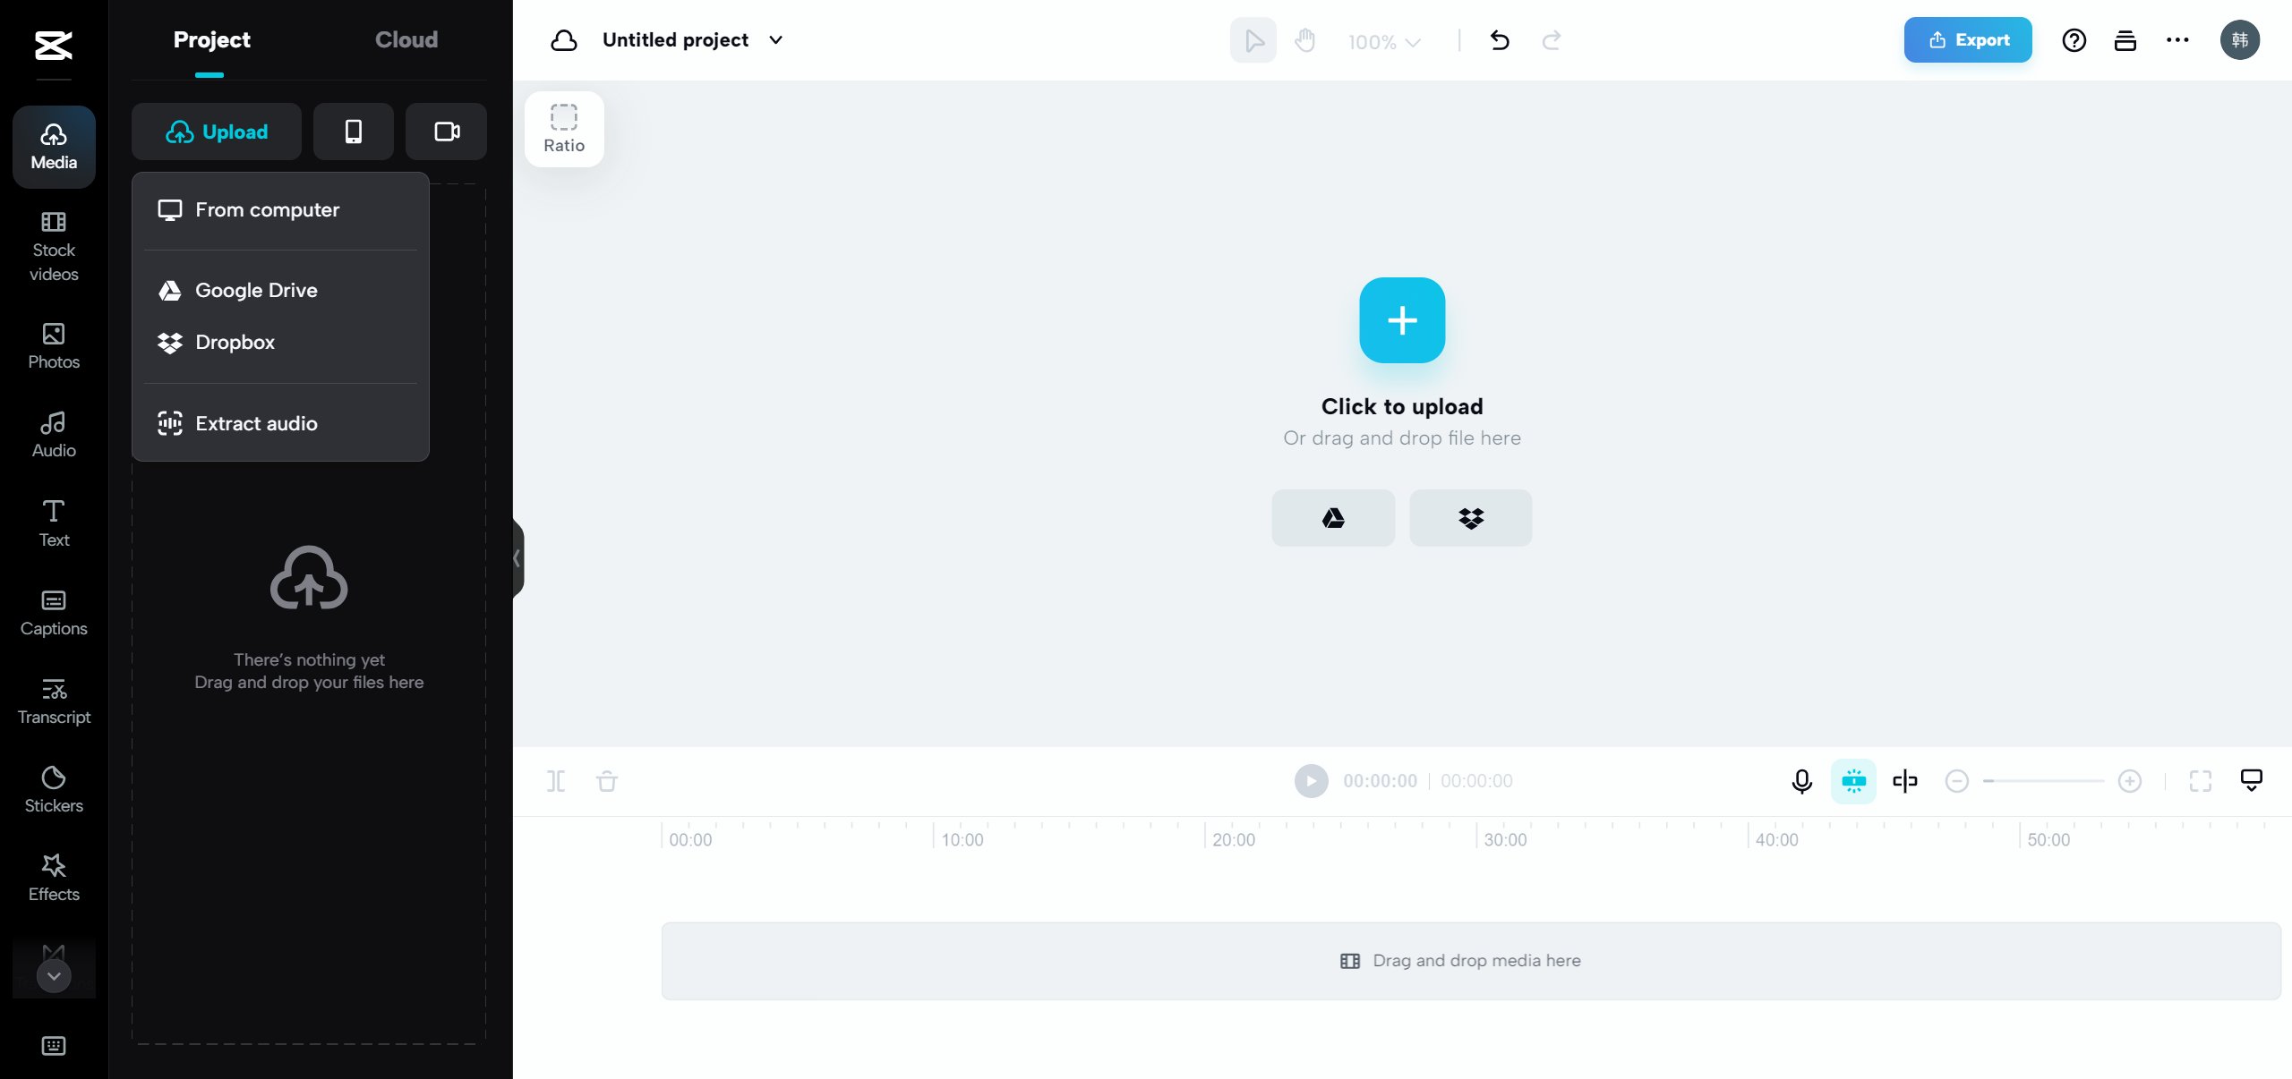Open the Transcript tool in sidebar
Screen dimensions: 2292x1079
54,700
